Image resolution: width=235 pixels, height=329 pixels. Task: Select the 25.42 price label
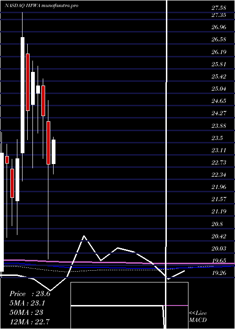(x=219, y=76)
